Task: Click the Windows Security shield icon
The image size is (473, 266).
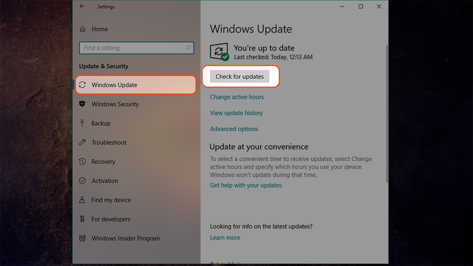Action: pyautogui.click(x=82, y=104)
